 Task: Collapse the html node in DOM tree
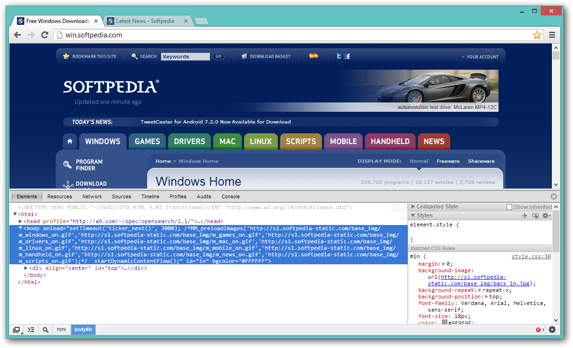pyautogui.click(x=15, y=214)
